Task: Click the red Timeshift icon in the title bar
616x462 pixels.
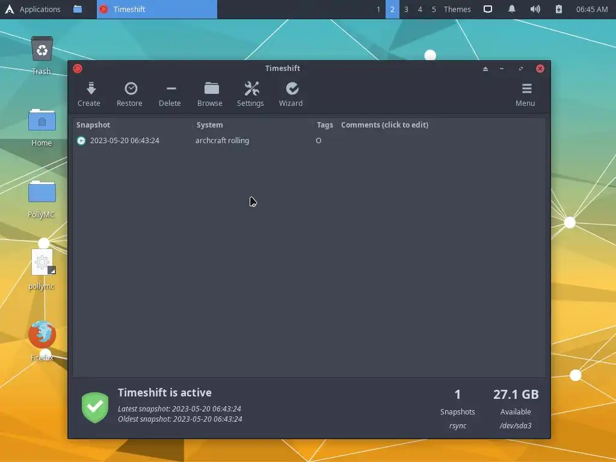Action: click(x=78, y=69)
